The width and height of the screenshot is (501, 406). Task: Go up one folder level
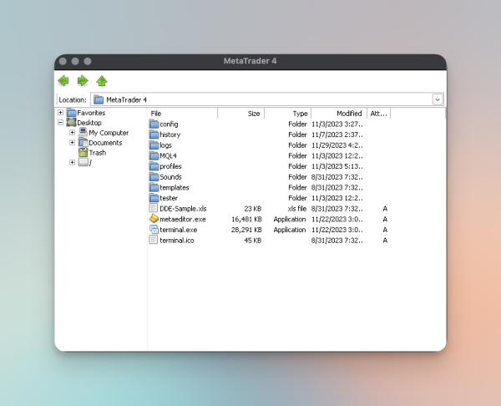click(x=102, y=81)
